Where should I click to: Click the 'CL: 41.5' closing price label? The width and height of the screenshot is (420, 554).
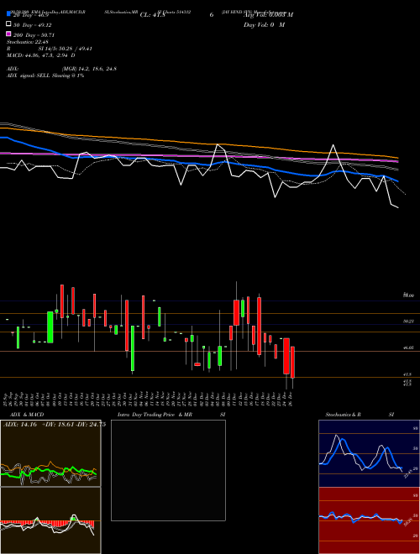(152, 15)
